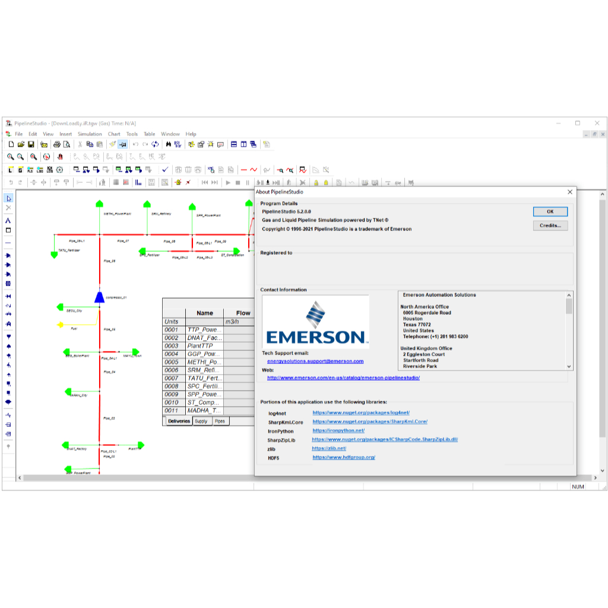Open the Chart menu

pyautogui.click(x=114, y=134)
